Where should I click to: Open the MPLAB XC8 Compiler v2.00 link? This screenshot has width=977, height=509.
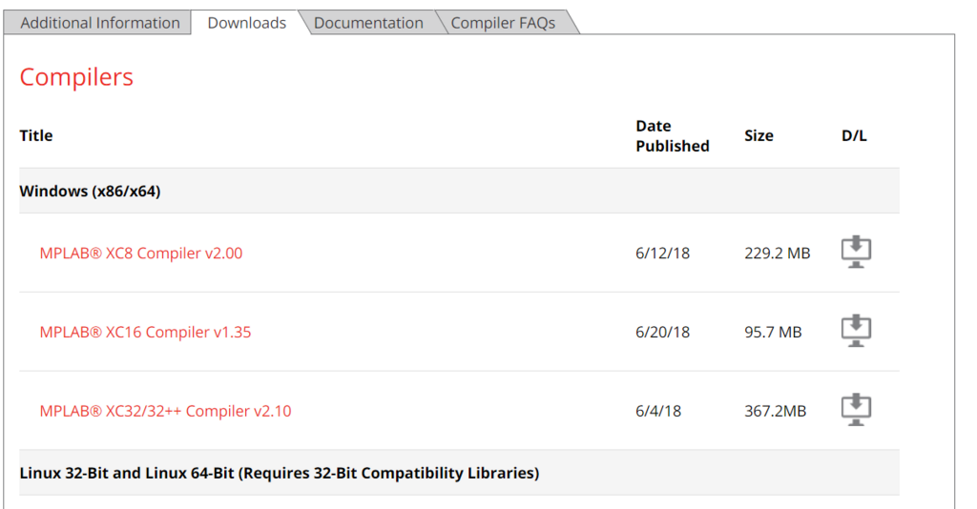[x=141, y=254]
